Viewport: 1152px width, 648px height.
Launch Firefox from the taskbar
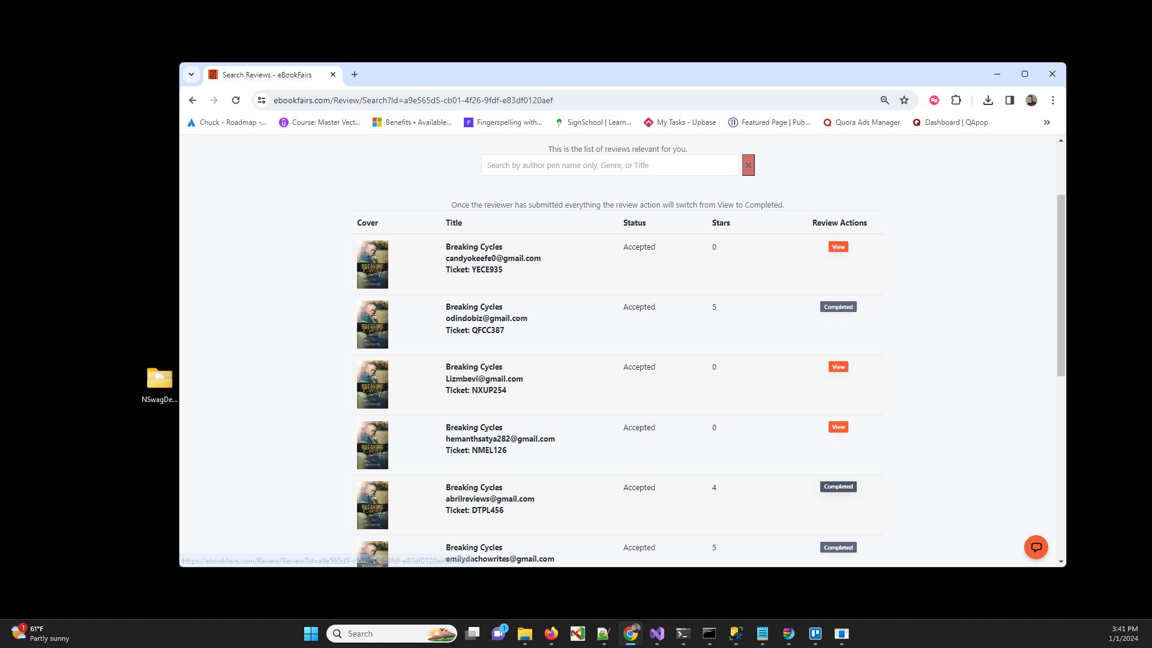click(x=551, y=634)
